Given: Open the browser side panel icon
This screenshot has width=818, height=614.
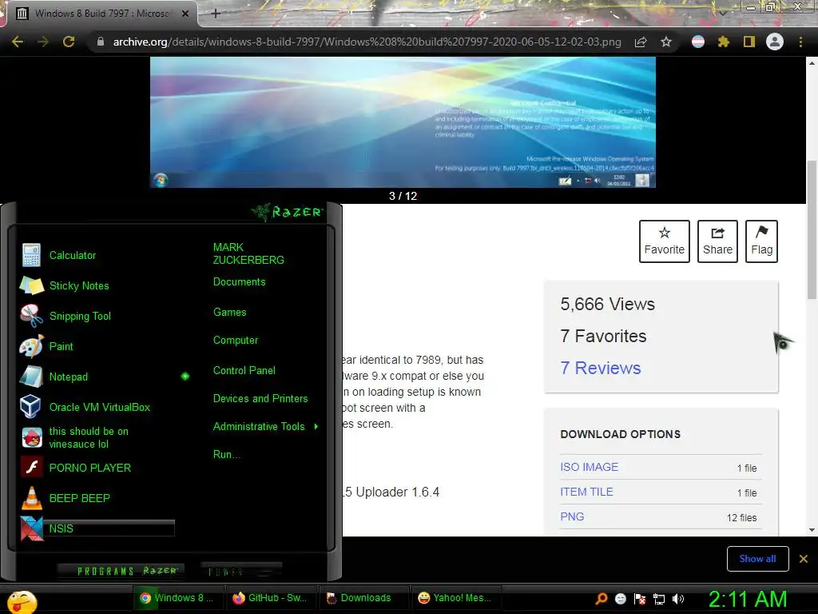Looking at the screenshot, I should [x=749, y=42].
